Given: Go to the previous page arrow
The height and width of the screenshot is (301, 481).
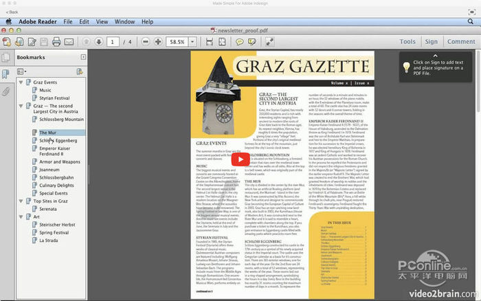Looking at the screenshot, I should tap(87, 42).
